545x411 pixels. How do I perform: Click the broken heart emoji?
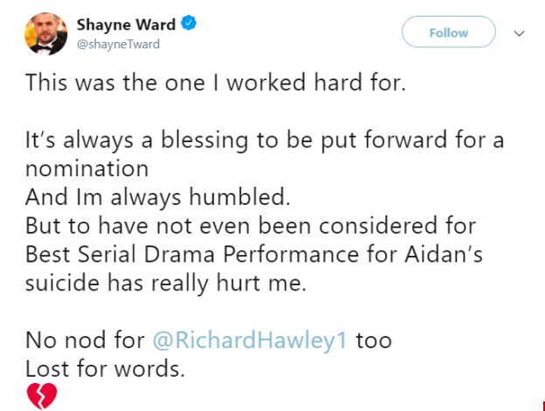pyautogui.click(x=42, y=397)
